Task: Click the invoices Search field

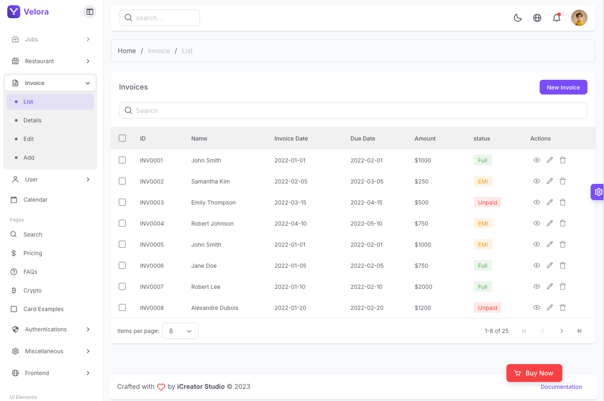Action: click(x=353, y=111)
